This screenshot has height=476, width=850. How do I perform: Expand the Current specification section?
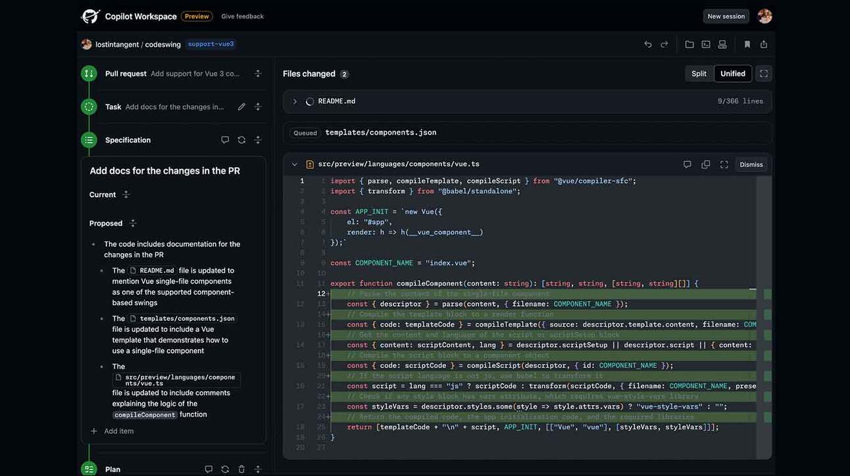pos(126,195)
